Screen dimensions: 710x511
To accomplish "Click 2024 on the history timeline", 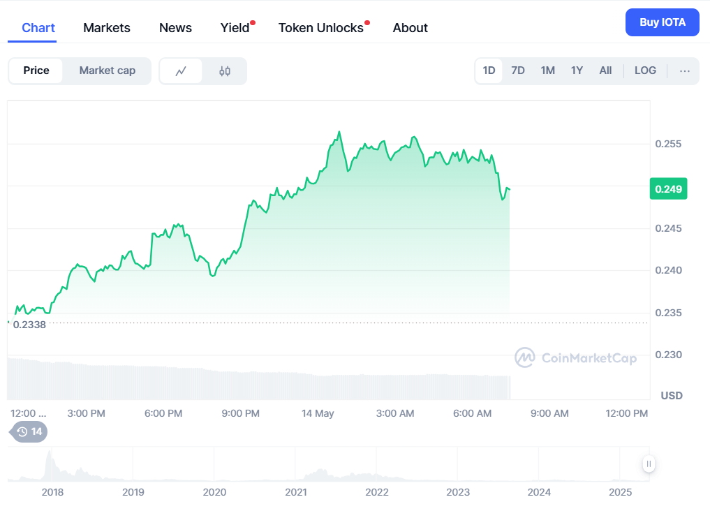I will [x=539, y=492].
